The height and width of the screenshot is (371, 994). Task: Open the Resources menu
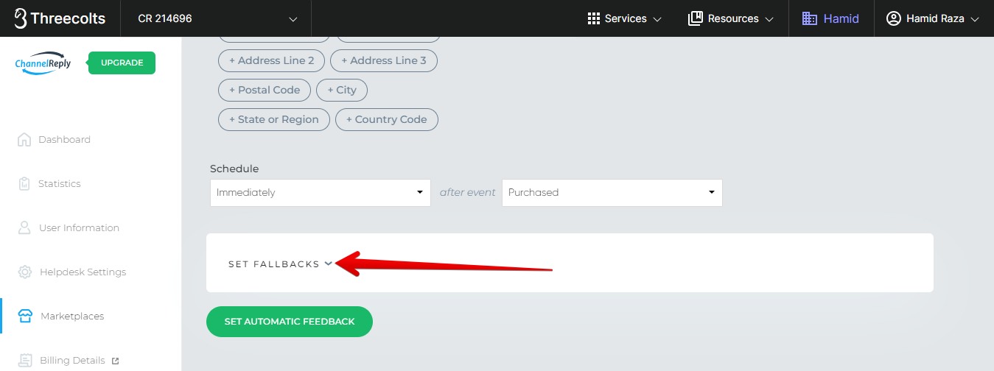click(x=730, y=18)
